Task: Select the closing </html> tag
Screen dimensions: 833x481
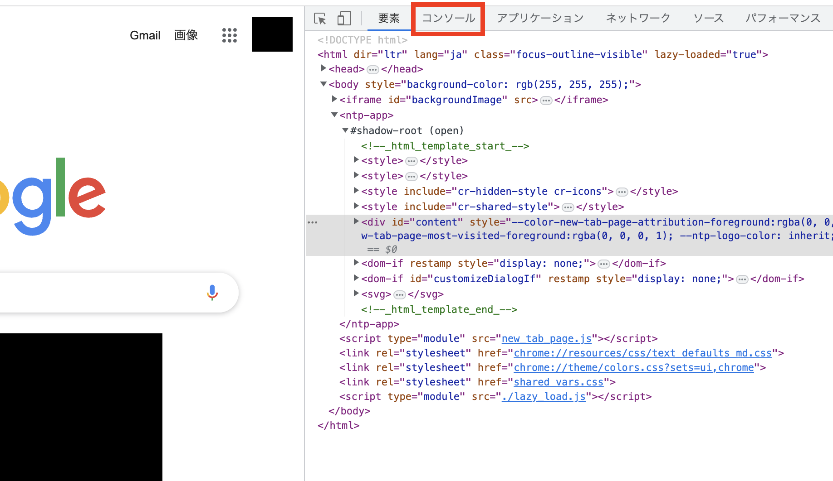Action: pyautogui.click(x=338, y=425)
